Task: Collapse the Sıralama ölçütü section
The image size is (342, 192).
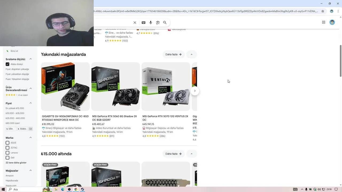Action: [30, 59]
